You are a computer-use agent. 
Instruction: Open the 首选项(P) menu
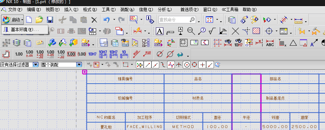coord(189,9)
